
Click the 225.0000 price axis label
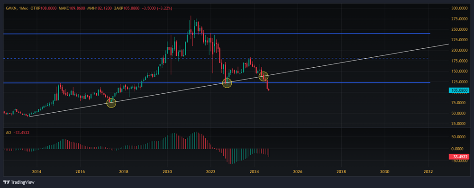460,40
